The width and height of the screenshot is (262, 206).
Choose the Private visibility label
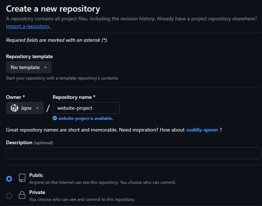point(37,192)
